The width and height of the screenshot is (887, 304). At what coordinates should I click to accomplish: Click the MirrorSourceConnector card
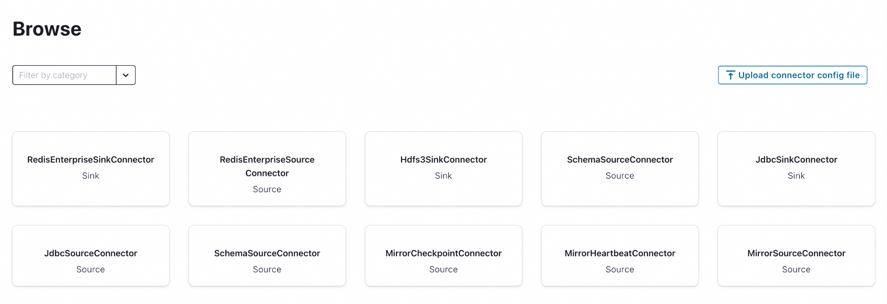pos(796,255)
